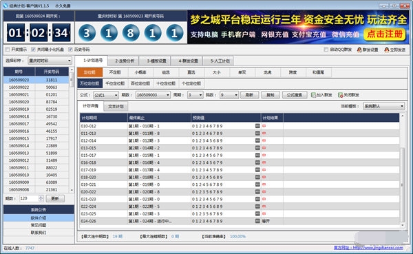Screen dimensions: 413x254
Task: Open details icon in plan row 011-013
Action: (257, 134)
